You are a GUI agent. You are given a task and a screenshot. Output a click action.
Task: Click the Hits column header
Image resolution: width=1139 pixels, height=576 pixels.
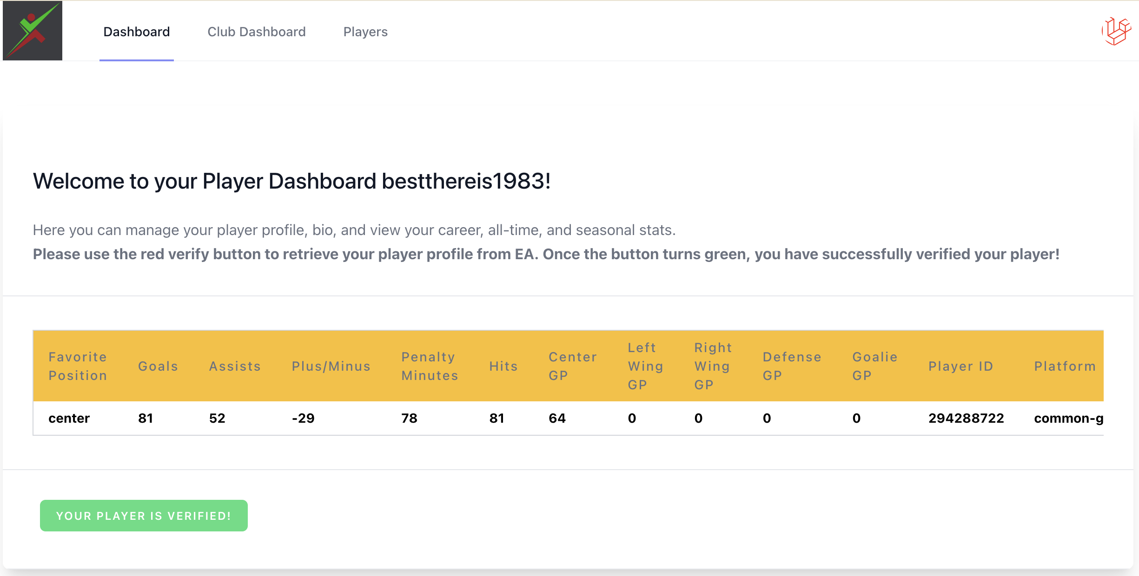coord(503,366)
